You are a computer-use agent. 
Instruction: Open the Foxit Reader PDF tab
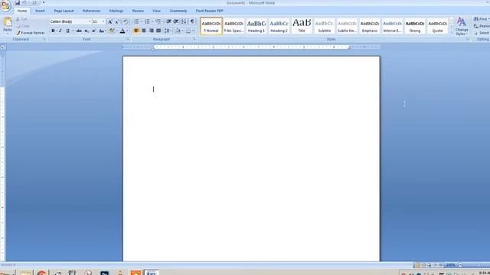[x=209, y=11]
